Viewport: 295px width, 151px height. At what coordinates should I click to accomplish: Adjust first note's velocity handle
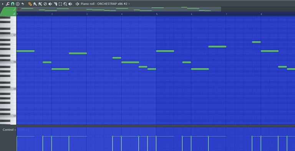click(17, 136)
